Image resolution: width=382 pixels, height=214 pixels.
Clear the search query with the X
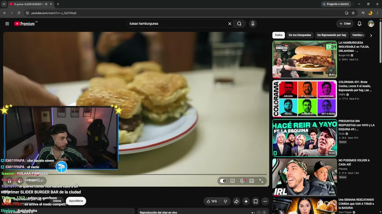point(230,24)
